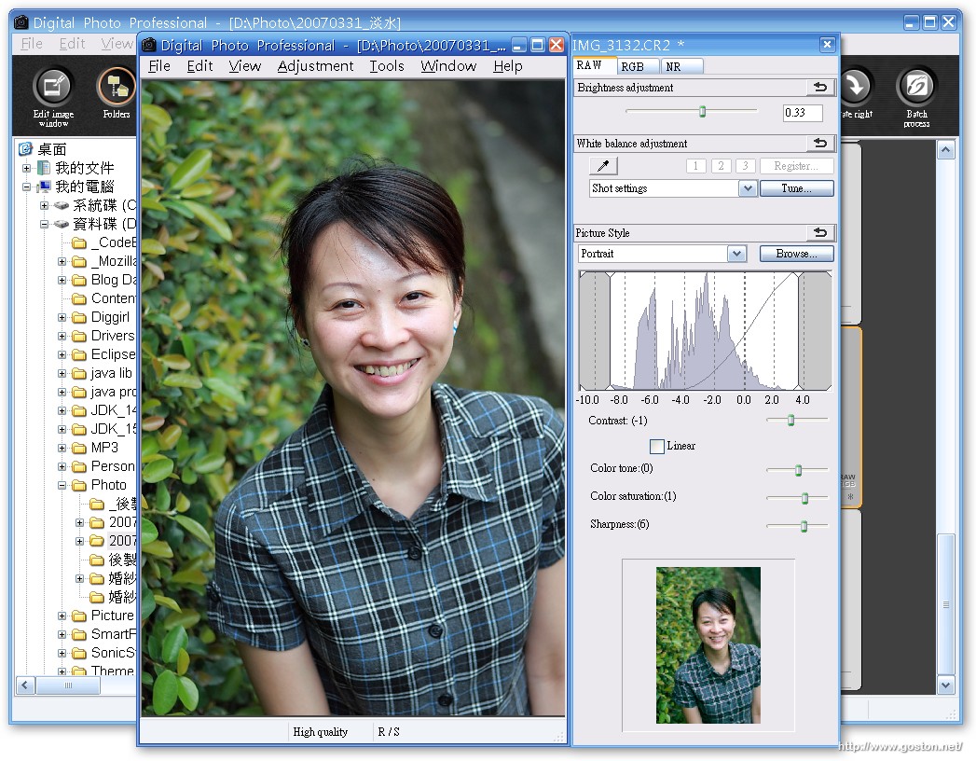
Task: Click the MP3 folder icon
Action: (x=79, y=448)
